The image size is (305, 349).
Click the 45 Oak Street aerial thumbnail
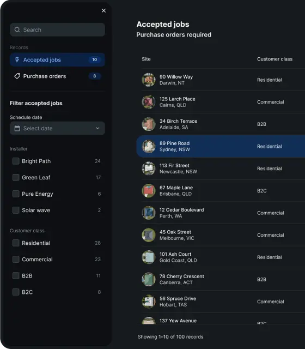pyautogui.click(x=149, y=235)
